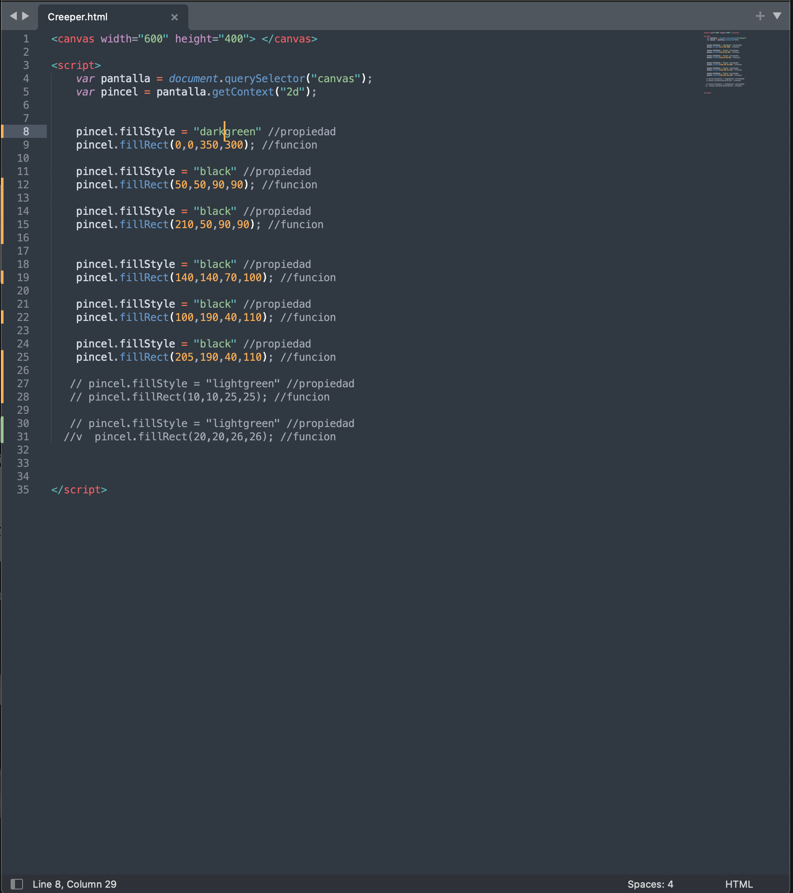Click the "2d" string on line 5
The width and height of the screenshot is (793, 893).
[x=293, y=92]
